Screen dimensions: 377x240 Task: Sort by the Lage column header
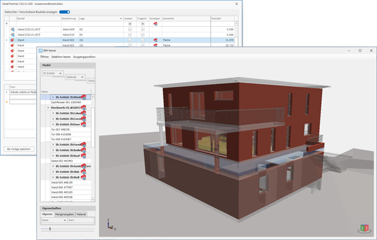(101, 18)
